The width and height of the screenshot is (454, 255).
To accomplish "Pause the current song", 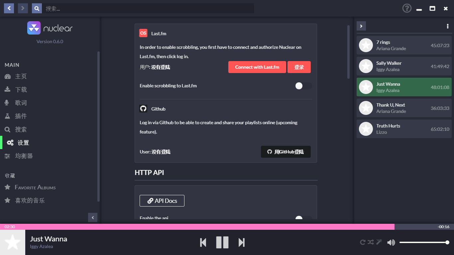I will pos(222,242).
